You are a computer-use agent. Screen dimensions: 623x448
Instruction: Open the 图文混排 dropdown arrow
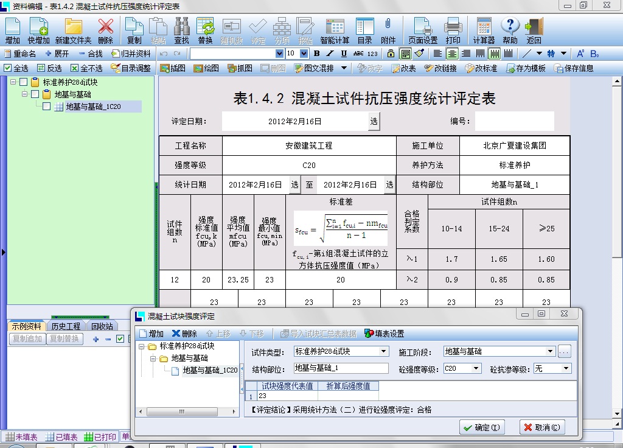344,68
